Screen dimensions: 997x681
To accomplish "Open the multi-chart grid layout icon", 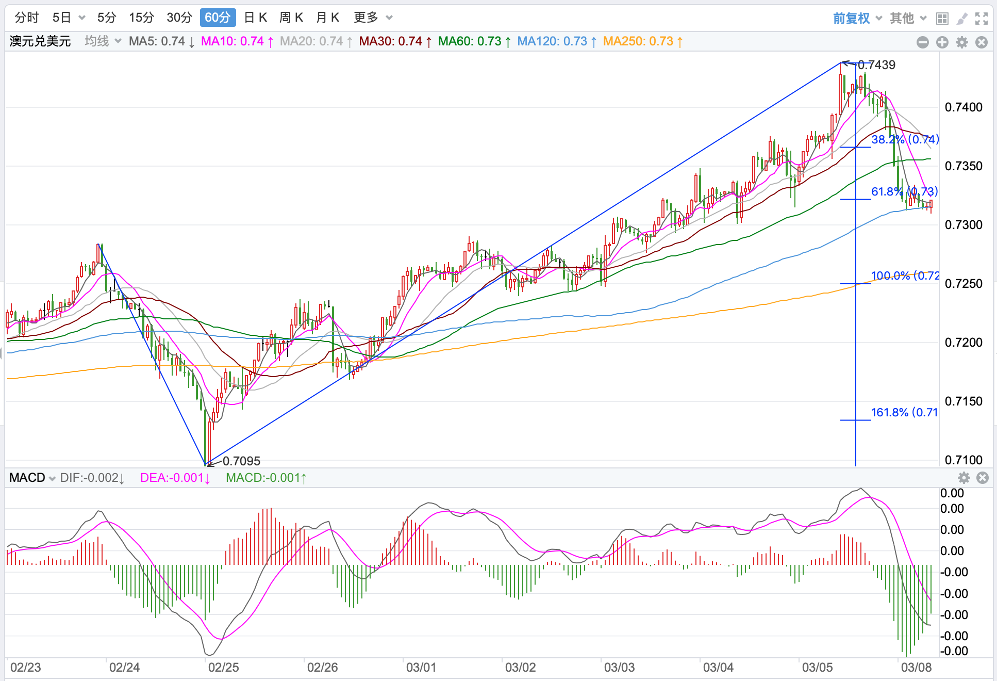I will (942, 19).
